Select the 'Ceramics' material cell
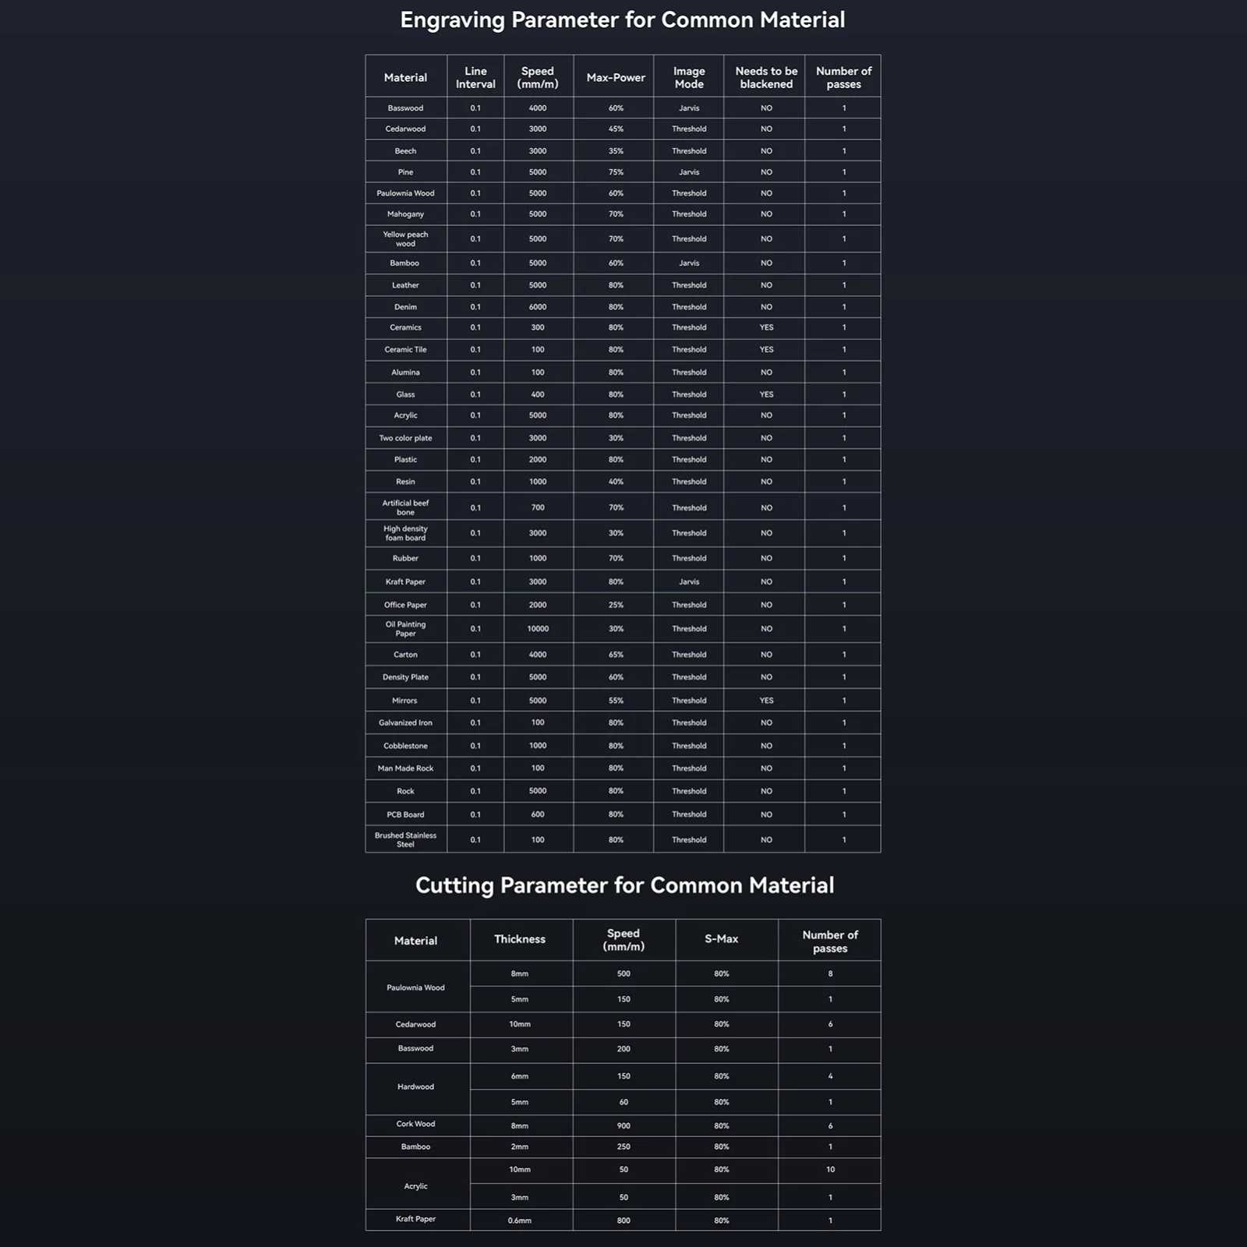 [x=405, y=328]
